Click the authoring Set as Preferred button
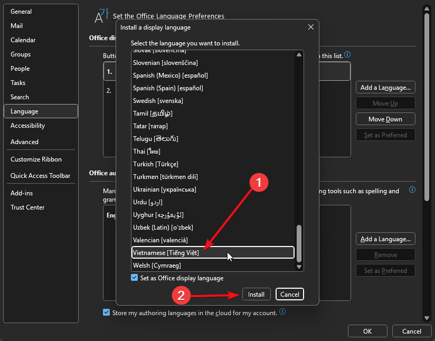 pos(385,270)
